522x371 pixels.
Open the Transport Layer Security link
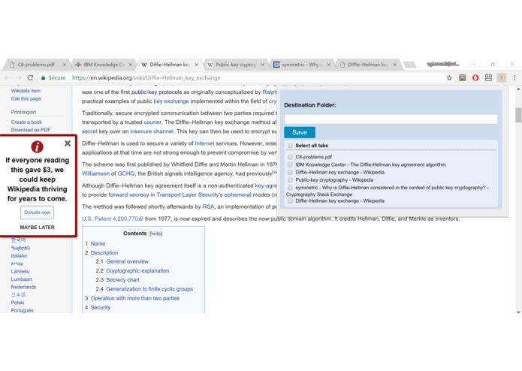(x=188, y=195)
